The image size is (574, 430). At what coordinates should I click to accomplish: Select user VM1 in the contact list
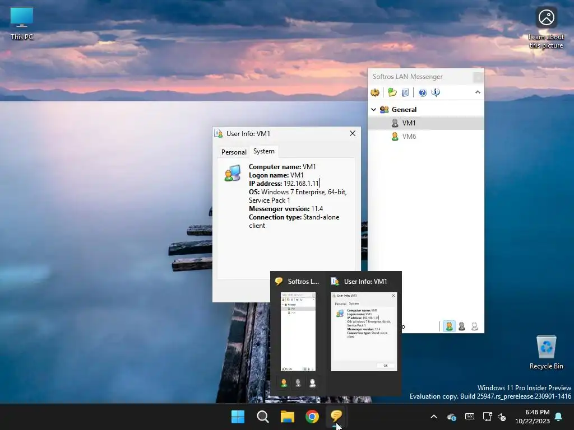coord(426,123)
